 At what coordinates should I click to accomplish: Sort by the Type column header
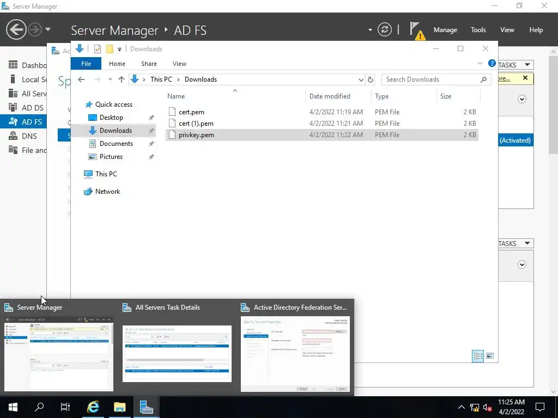point(404,96)
